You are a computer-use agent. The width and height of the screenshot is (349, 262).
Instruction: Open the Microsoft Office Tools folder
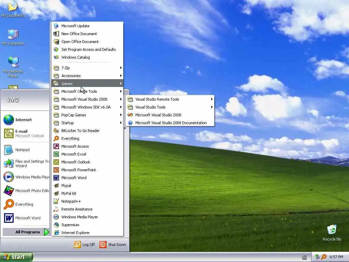[87, 91]
